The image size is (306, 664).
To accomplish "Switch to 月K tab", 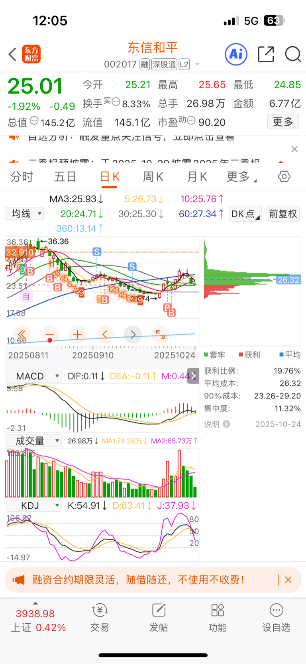I will [x=197, y=176].
